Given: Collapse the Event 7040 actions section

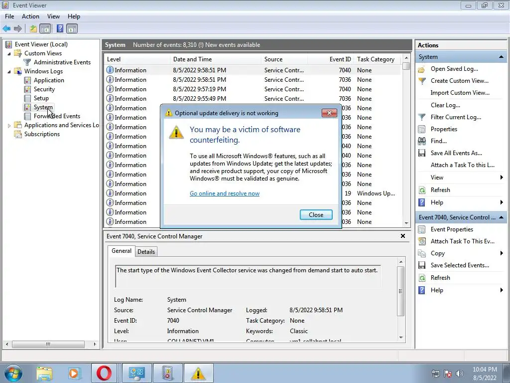Looking at the screenshot, I should click(x=501, y=217).
